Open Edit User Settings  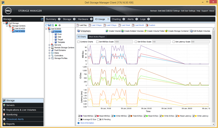click(188, 11)
